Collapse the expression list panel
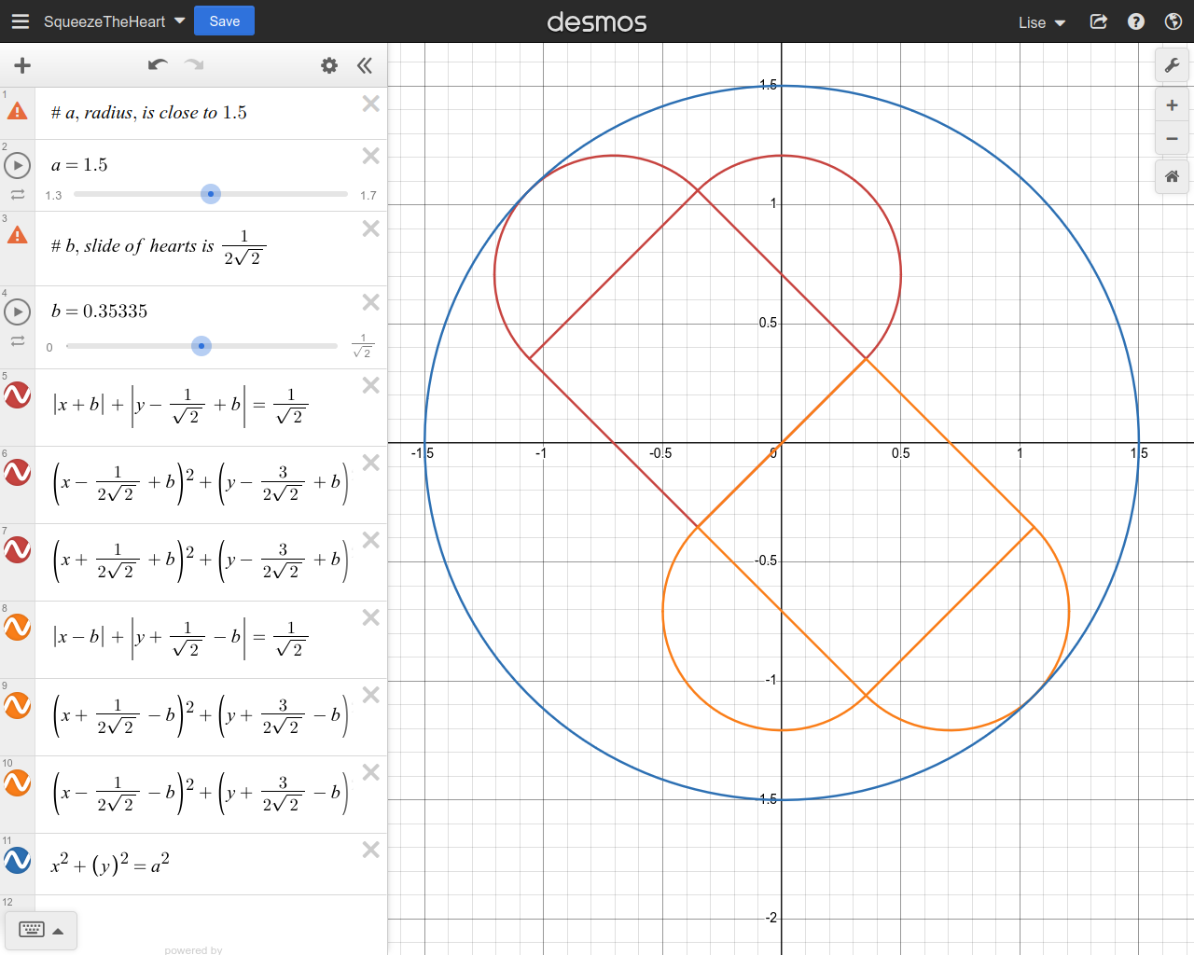Image resolution: width=1194 pixels, height=955 pixels. coord(365,65)
